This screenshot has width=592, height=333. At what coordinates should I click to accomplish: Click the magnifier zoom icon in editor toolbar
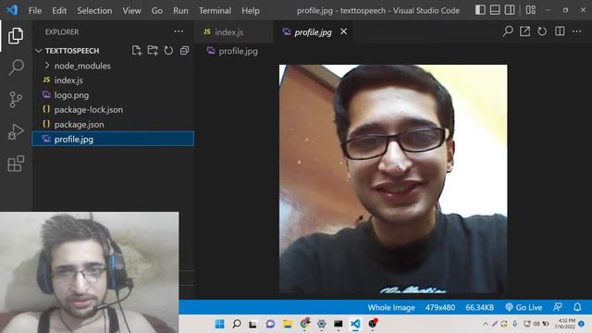pos(508,31)
